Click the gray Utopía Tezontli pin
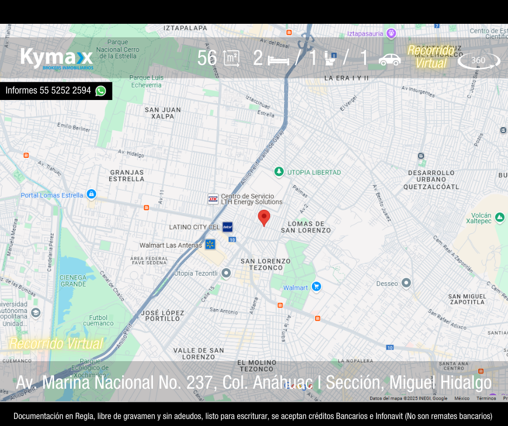This screenshot has height=426, width=508. [226, 273]
